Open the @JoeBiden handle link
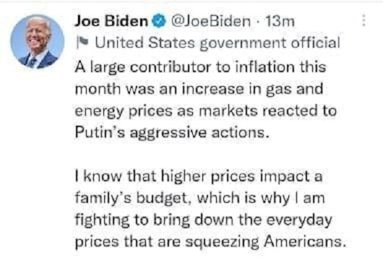Screen dimensions: 383x260 coord(211,21)
